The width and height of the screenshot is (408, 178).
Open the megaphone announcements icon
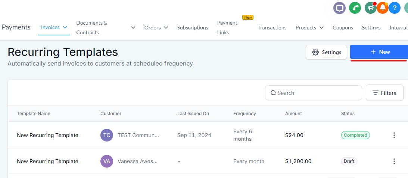click(371, 8)
